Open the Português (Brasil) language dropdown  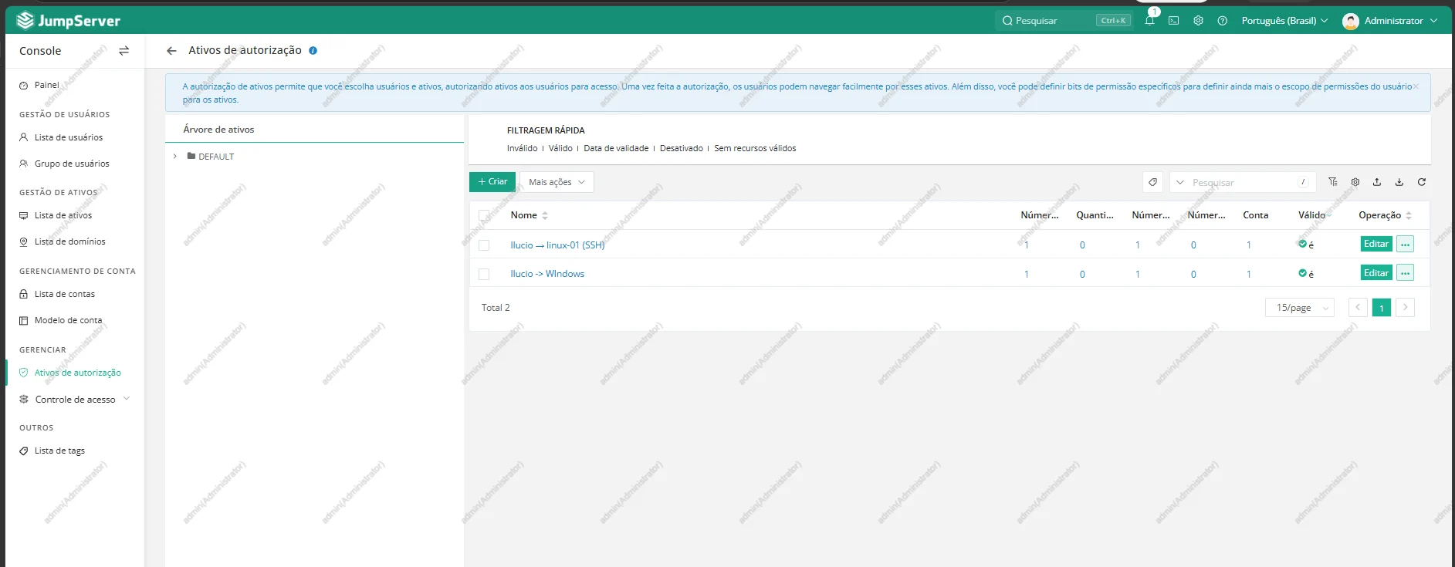(x=1284, y=21)
